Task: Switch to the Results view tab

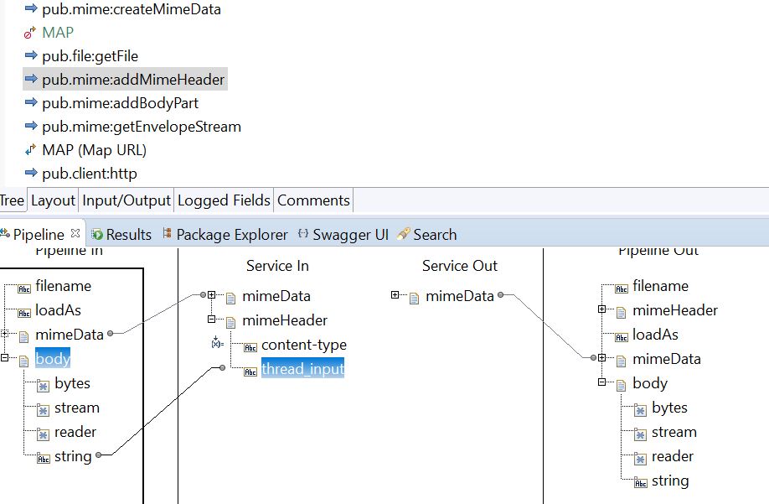Action: tap(121, 235)
